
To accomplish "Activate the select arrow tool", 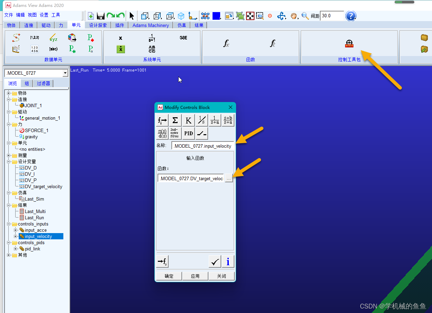I will pyautogui.click(x=132, y=16).
